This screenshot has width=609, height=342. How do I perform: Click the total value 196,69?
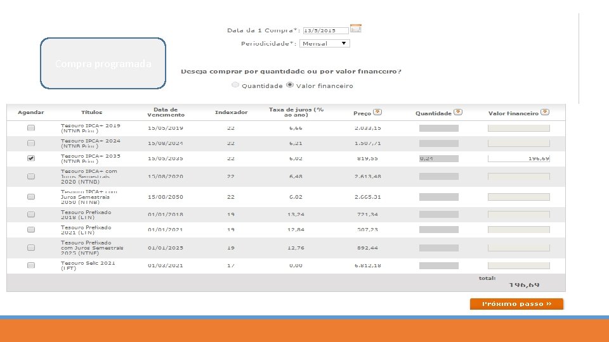pyautogui.click(x=524, y=285)
